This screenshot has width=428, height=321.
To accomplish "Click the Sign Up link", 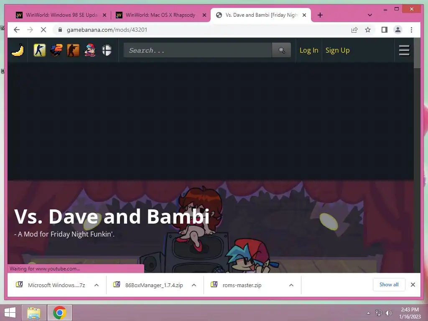I will click(x=337, y=50).
